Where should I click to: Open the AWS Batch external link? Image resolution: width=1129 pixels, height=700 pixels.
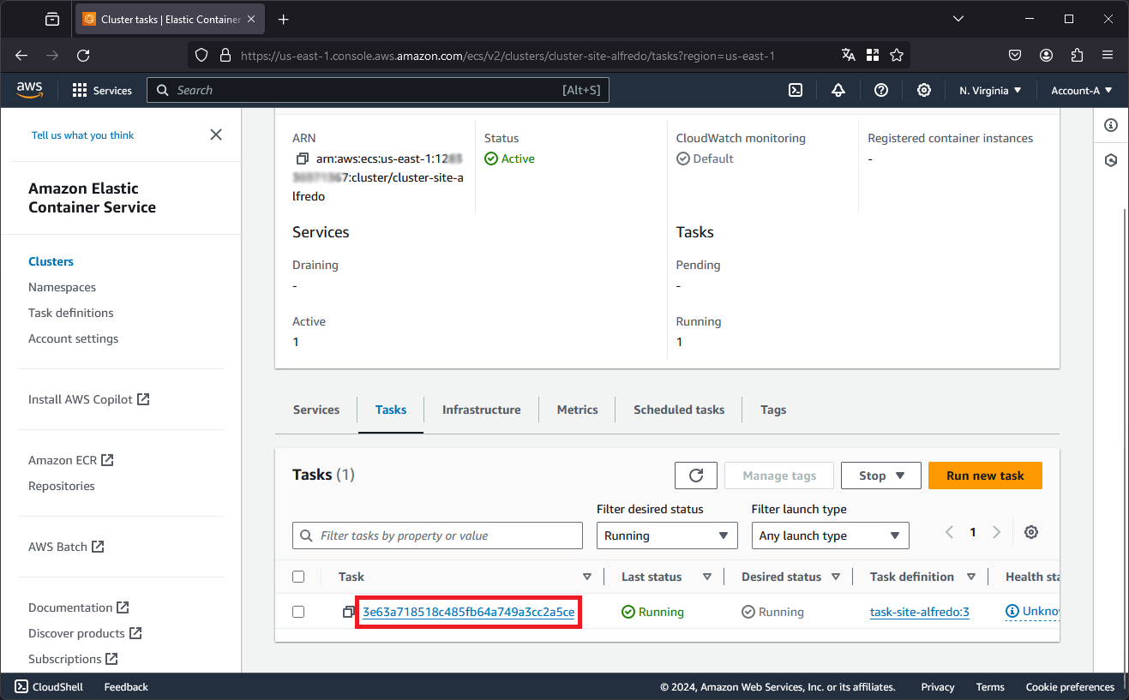point(67,547)
